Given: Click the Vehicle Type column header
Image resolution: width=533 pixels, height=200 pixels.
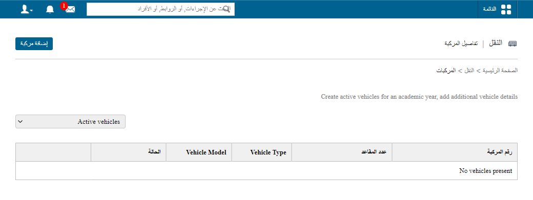Looking at the screenshot, I should coord(262,152).
